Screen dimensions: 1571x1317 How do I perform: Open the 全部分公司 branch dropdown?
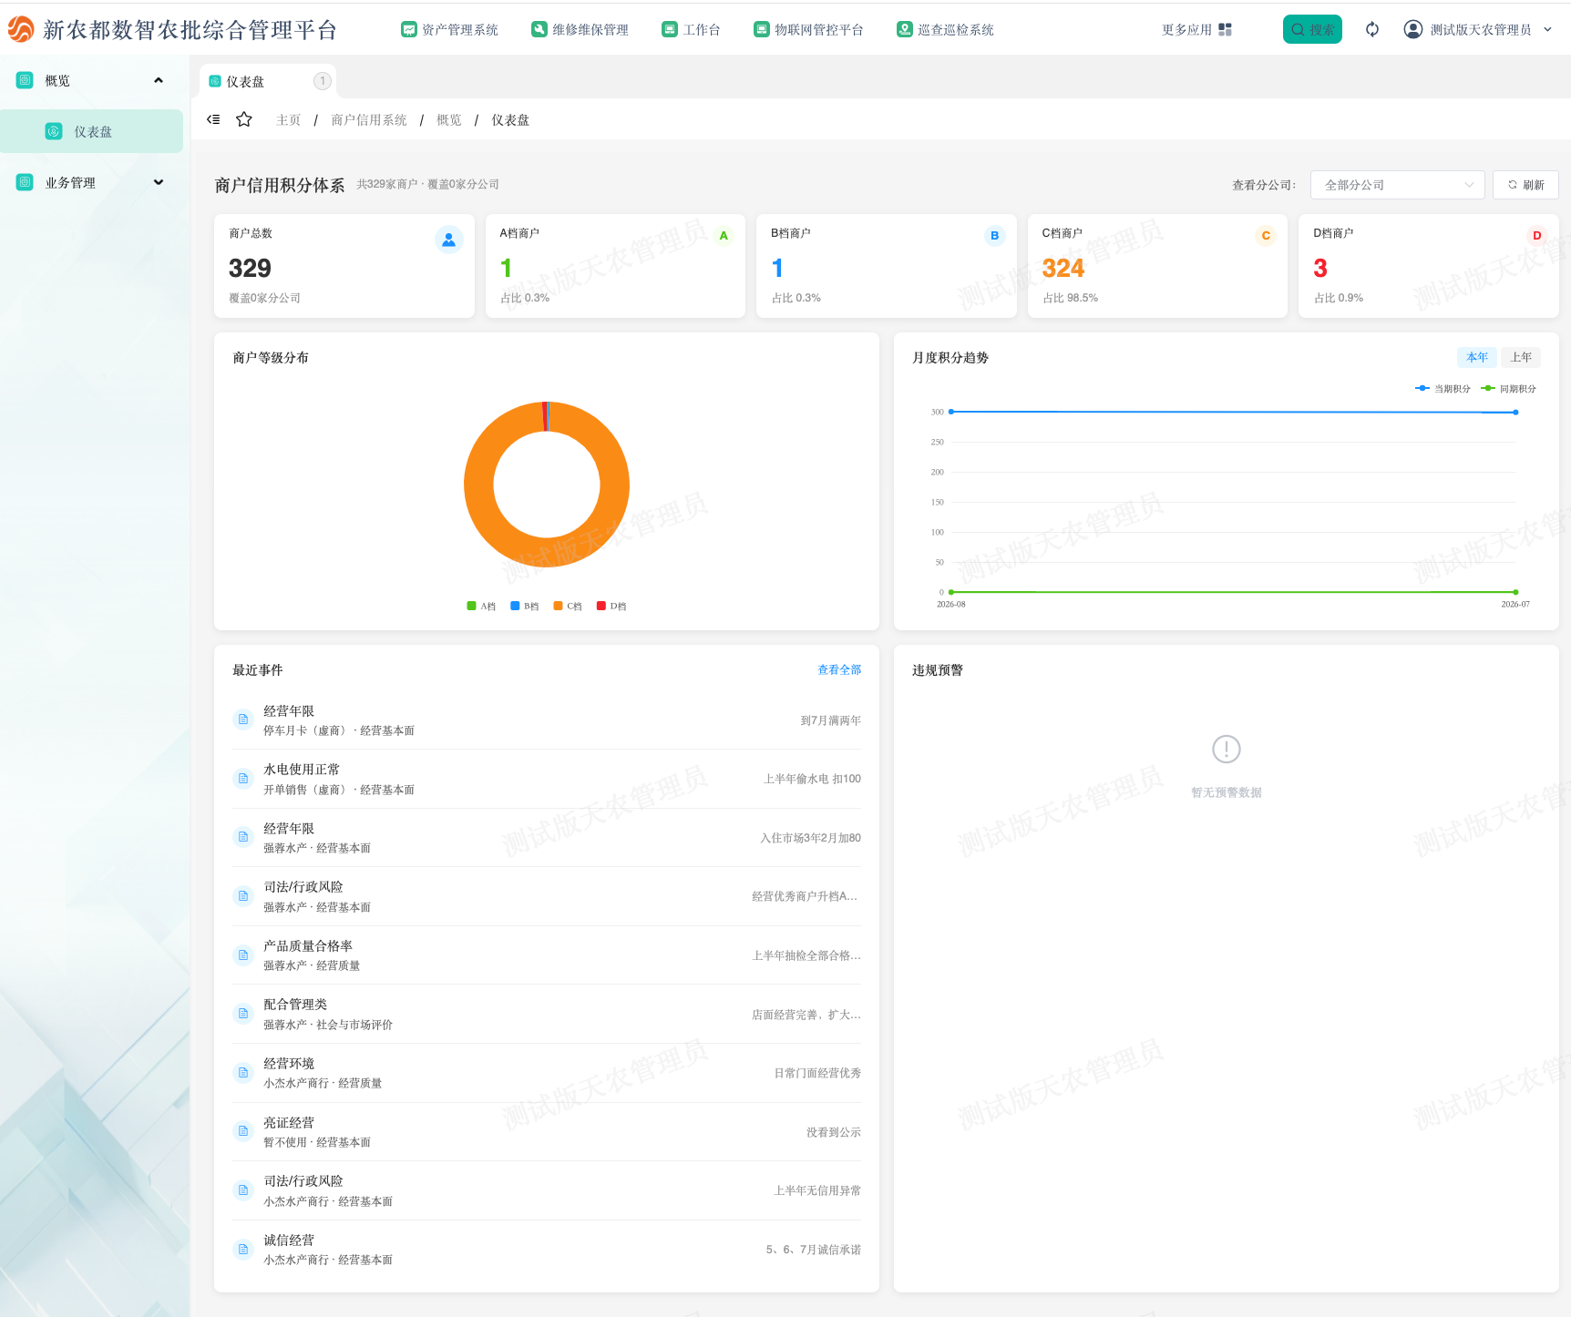pyautogui.click(x=1397, y=185)
